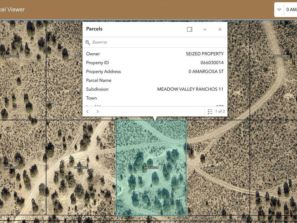Select parcel labeled 066030001

[x=282, y=56]
